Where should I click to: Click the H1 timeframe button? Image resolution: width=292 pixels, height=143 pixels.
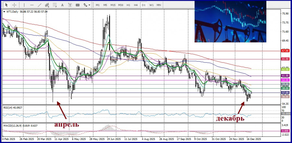tap(128, 5)
